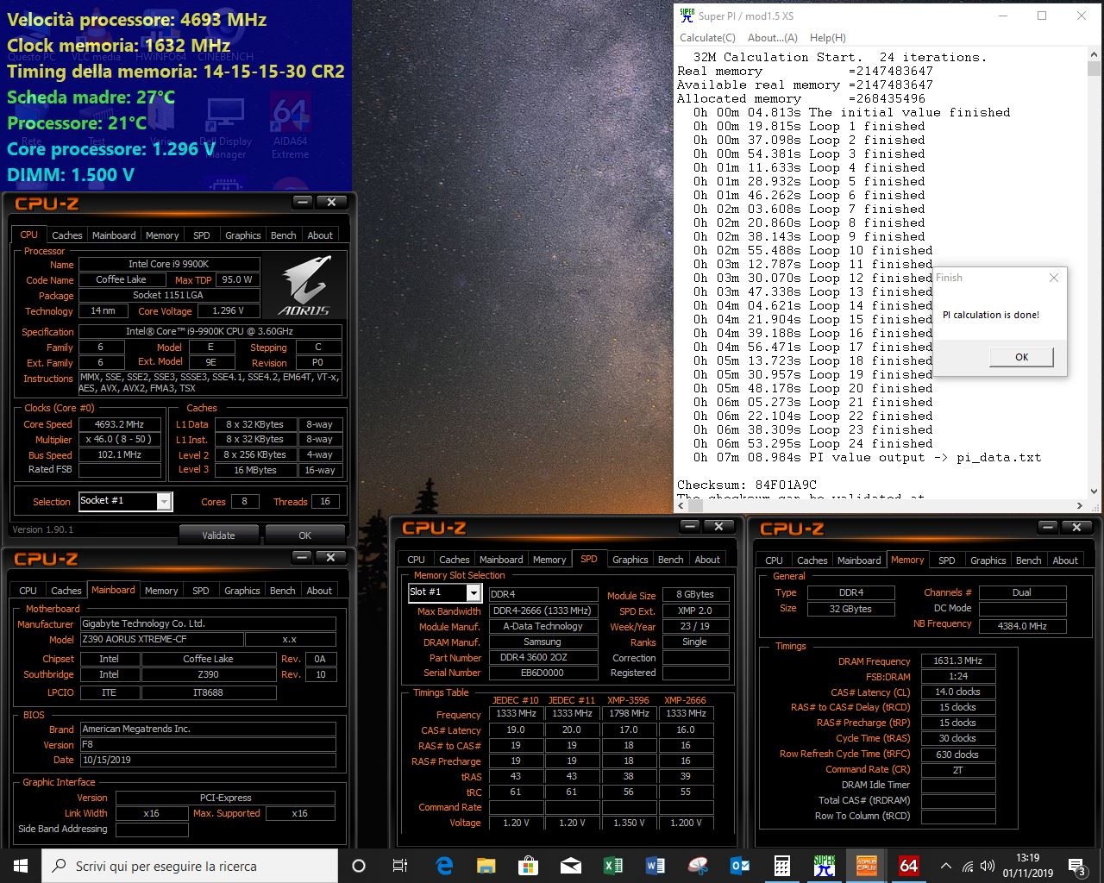Click the Super PI vertical scrollbar up arrow
The image size is (1104, 883).
1093,56
